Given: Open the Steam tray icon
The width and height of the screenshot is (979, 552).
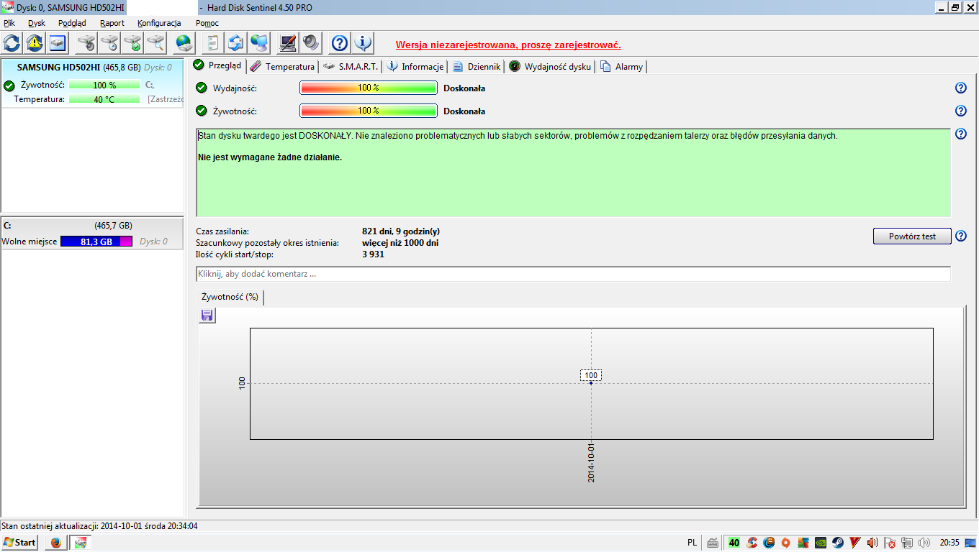Looking at the screenshot, I should point(838,543).
